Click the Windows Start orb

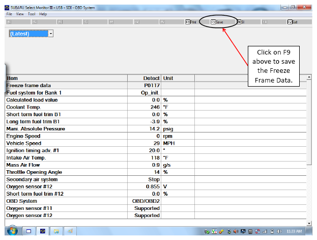13,231
